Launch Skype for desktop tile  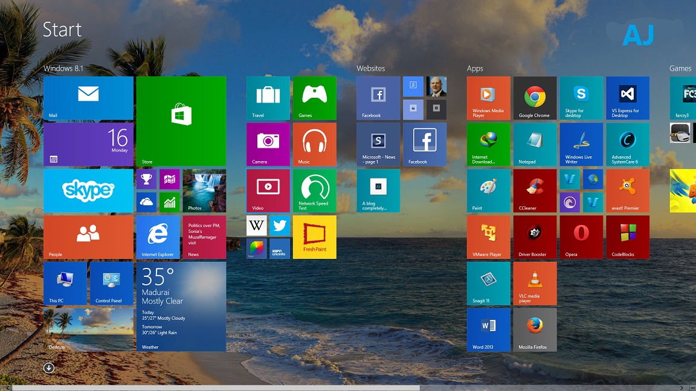tap(581, 98)
